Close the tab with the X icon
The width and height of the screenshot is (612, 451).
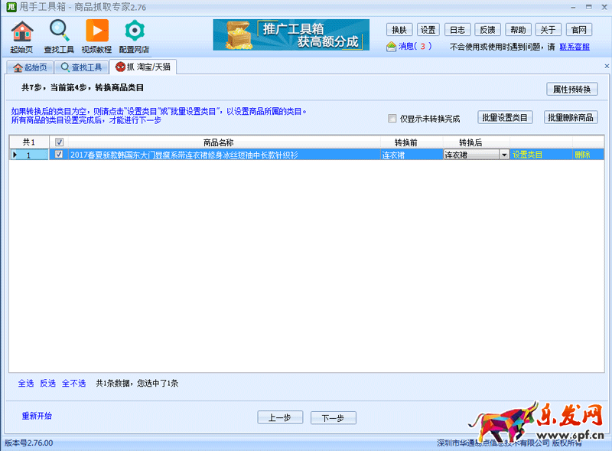click(x=607, y=67)
